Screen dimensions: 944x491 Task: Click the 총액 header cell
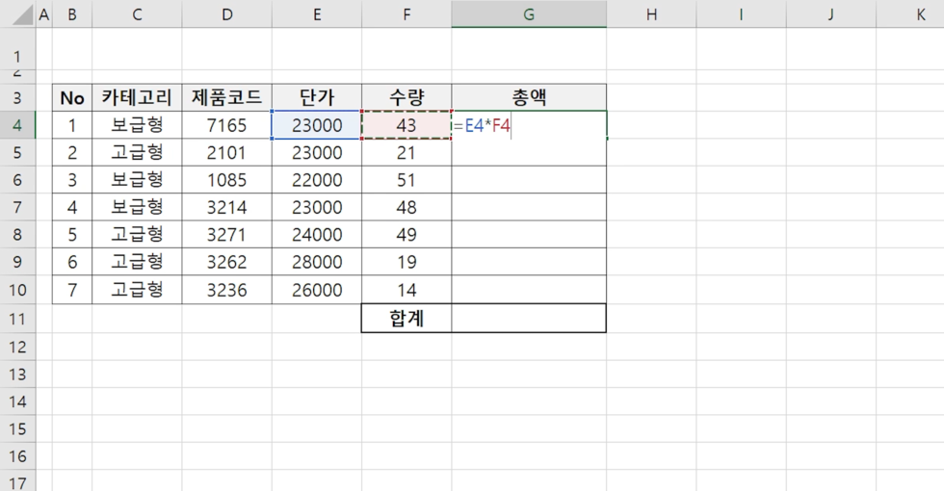(529, 97)
